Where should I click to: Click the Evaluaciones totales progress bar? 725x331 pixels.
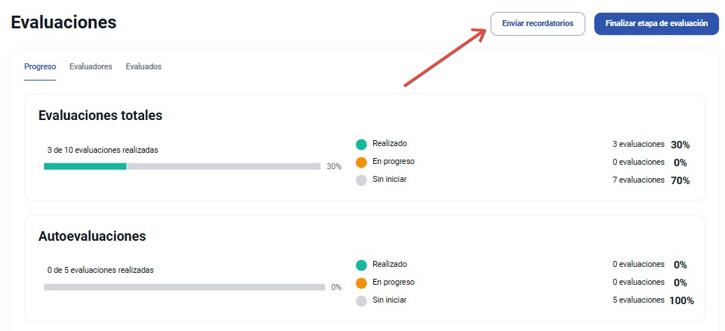pyautogui.click(x=182, y=166)
